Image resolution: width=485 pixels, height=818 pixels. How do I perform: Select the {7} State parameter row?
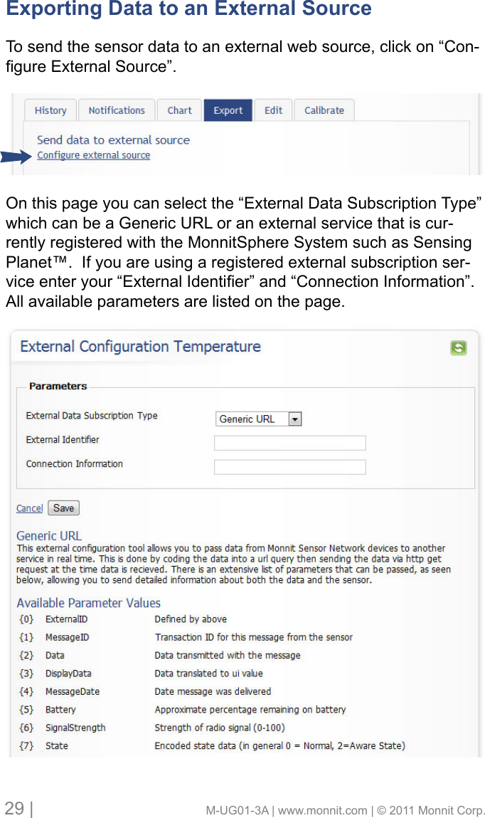click(x=57, y=746)
